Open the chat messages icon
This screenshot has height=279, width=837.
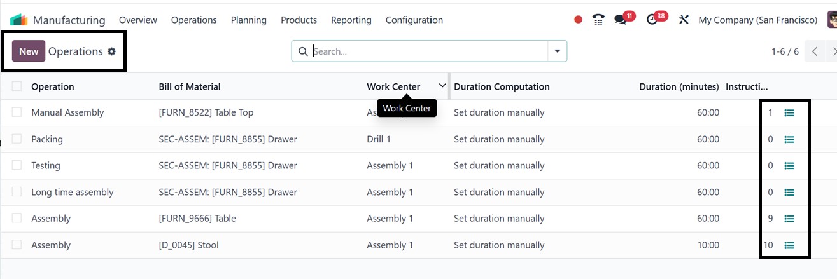coord(621,20)
